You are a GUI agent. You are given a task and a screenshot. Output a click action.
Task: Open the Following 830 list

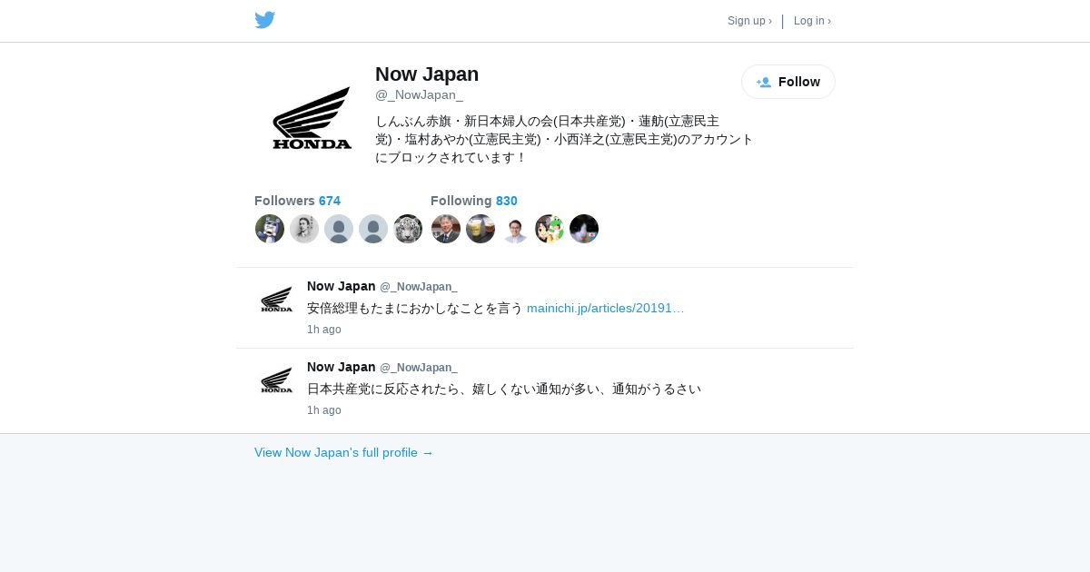474,201
